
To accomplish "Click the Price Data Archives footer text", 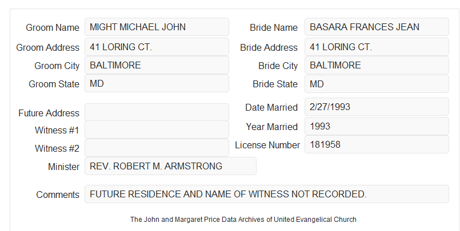I will [x=243, y=220].
